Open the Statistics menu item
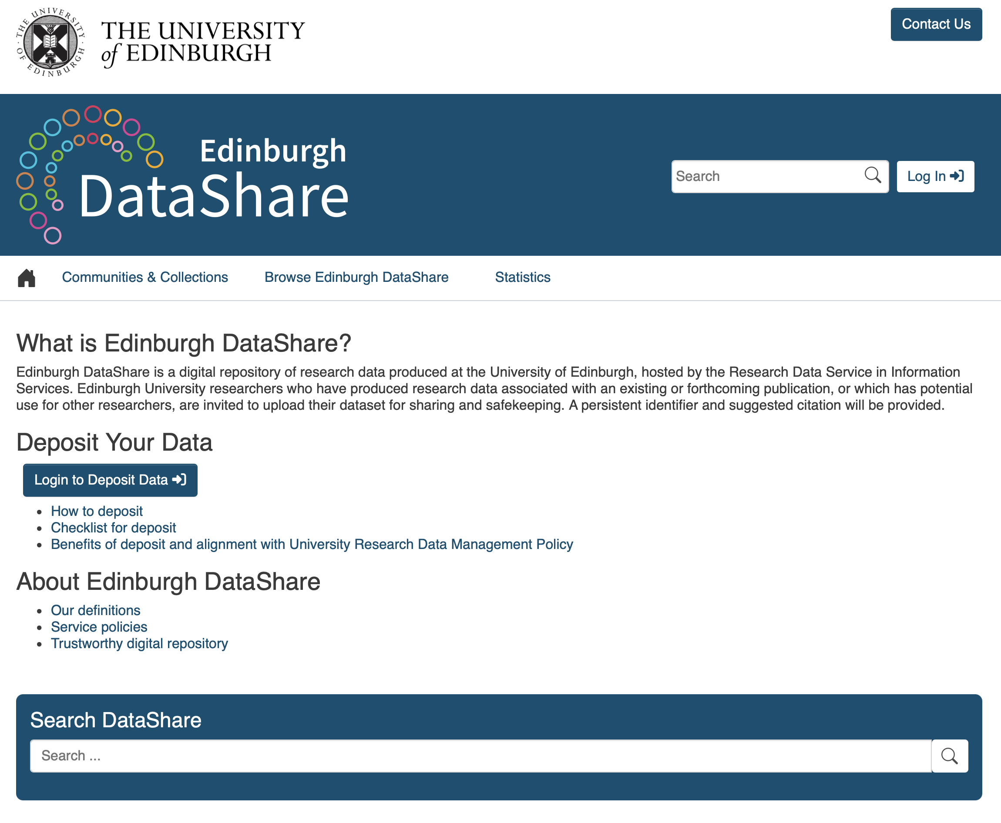 pos(523,278)
